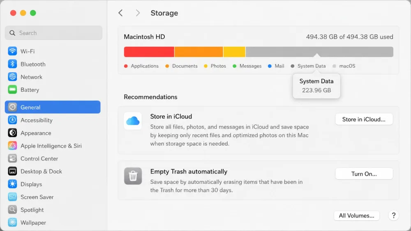Click the orange Documents bar segment
This screenshot has height=231, width=411.
click(199, 52)
